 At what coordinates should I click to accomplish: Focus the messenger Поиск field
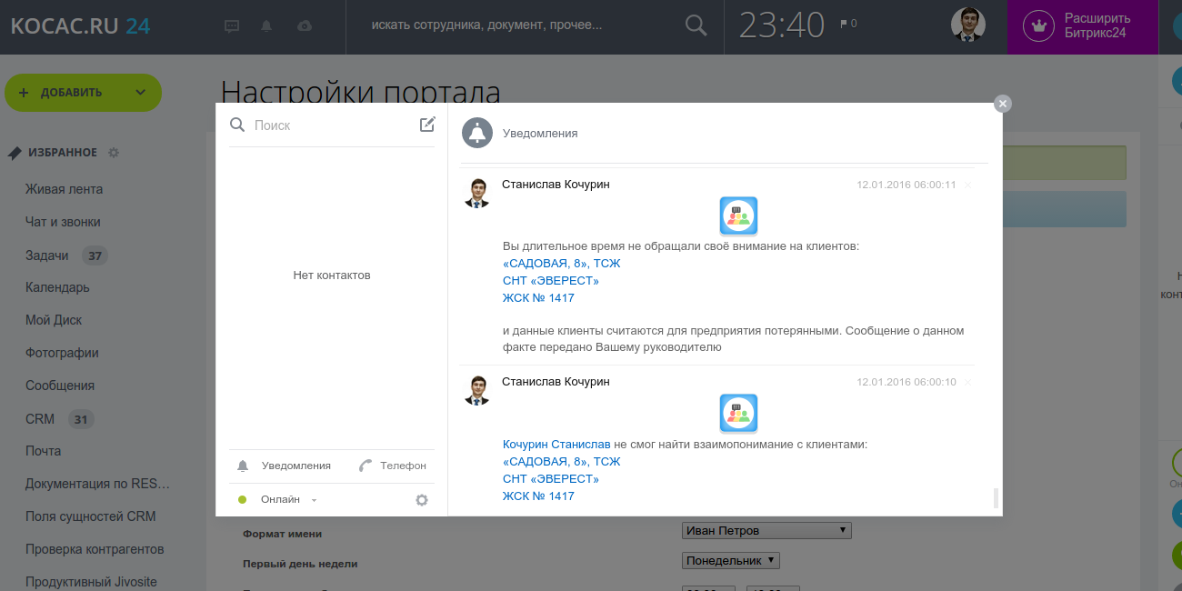(x=332, y=125)
